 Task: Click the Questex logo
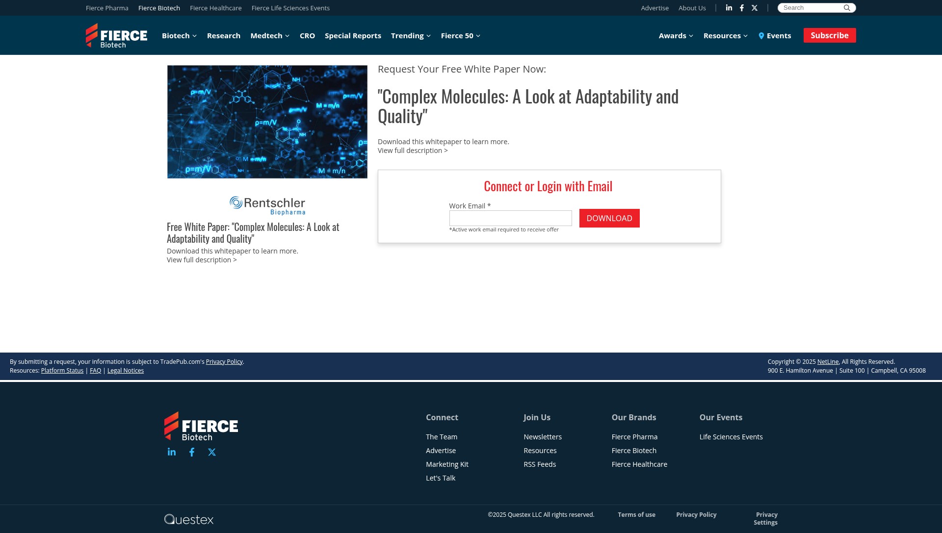click(x=189, y=519)
